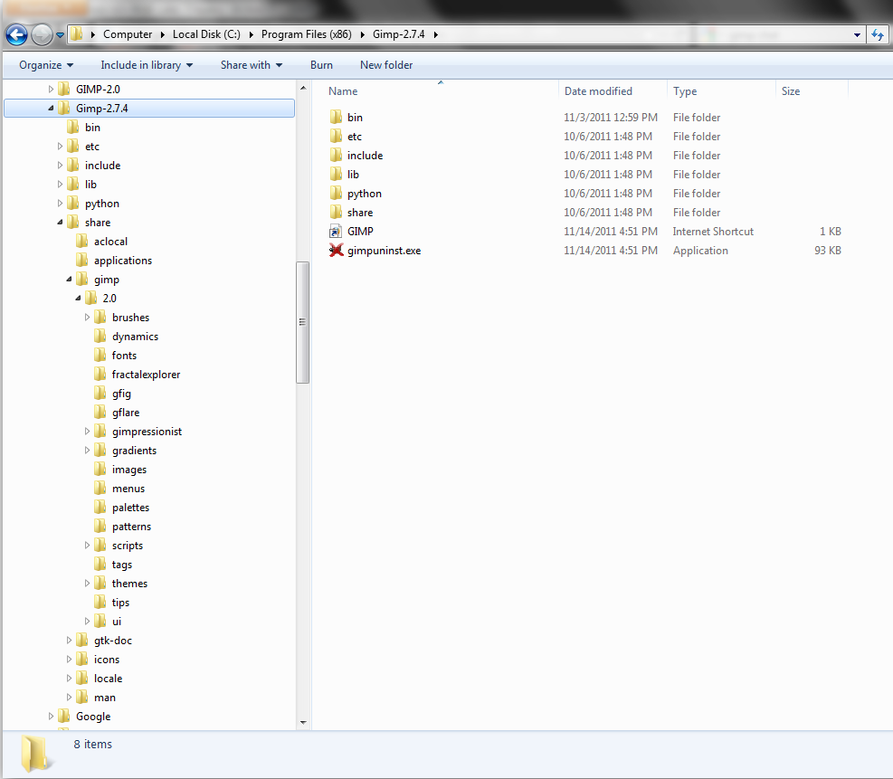Select the palettes folder icon in tree

[100, 508]
